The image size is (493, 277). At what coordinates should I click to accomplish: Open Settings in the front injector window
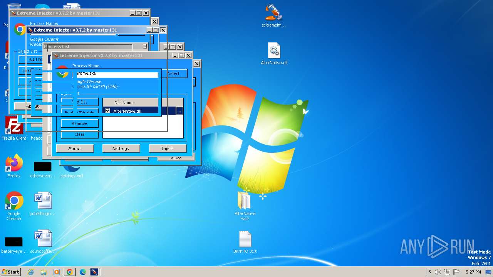[x=121, y=149]
